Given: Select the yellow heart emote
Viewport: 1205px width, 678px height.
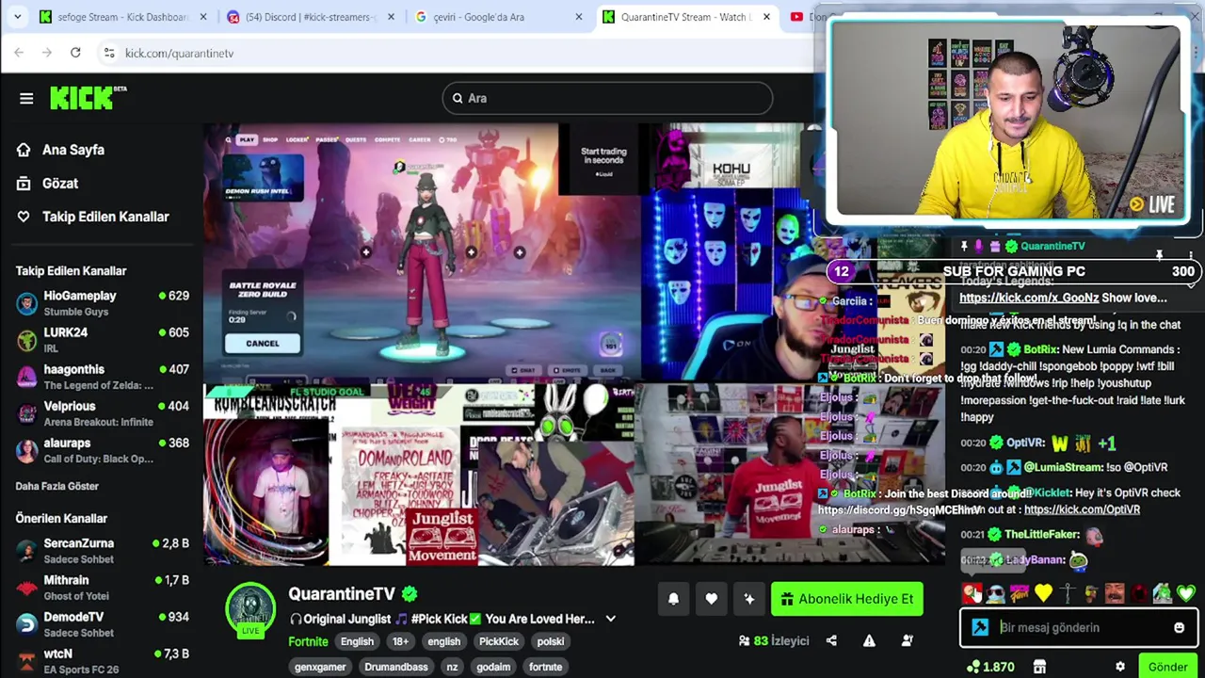Looking at the screenshot, I should [x=1043, y=593].
